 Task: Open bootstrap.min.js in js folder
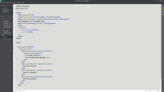pos(7,33)
